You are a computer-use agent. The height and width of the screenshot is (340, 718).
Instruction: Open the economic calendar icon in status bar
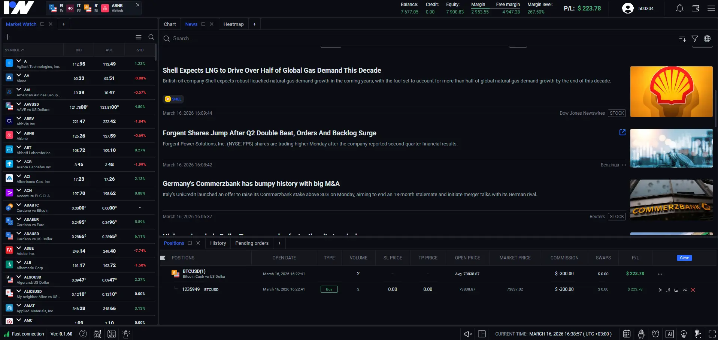(626, 334)
